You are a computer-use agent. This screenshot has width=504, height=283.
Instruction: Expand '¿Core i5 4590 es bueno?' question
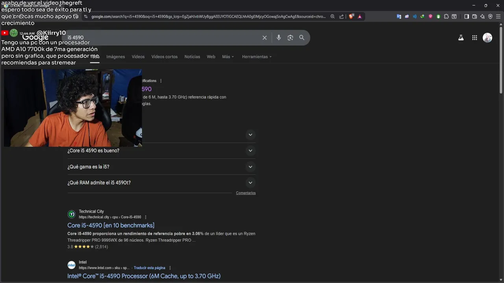pyautogui.click(x=161, y=151)
